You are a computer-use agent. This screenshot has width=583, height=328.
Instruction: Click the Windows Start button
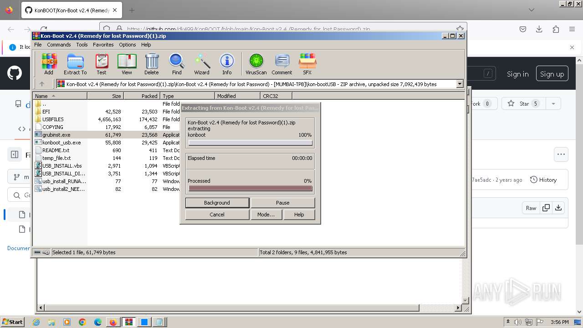pos(12,322)
